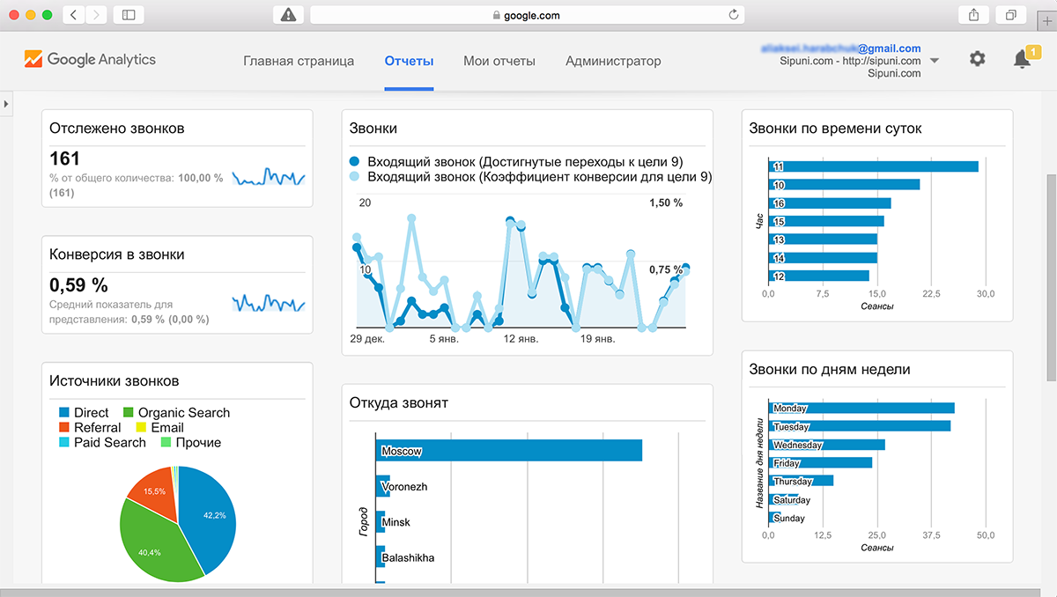
Task: Click the Direct legend blue swatch
Action: point(64,412)
